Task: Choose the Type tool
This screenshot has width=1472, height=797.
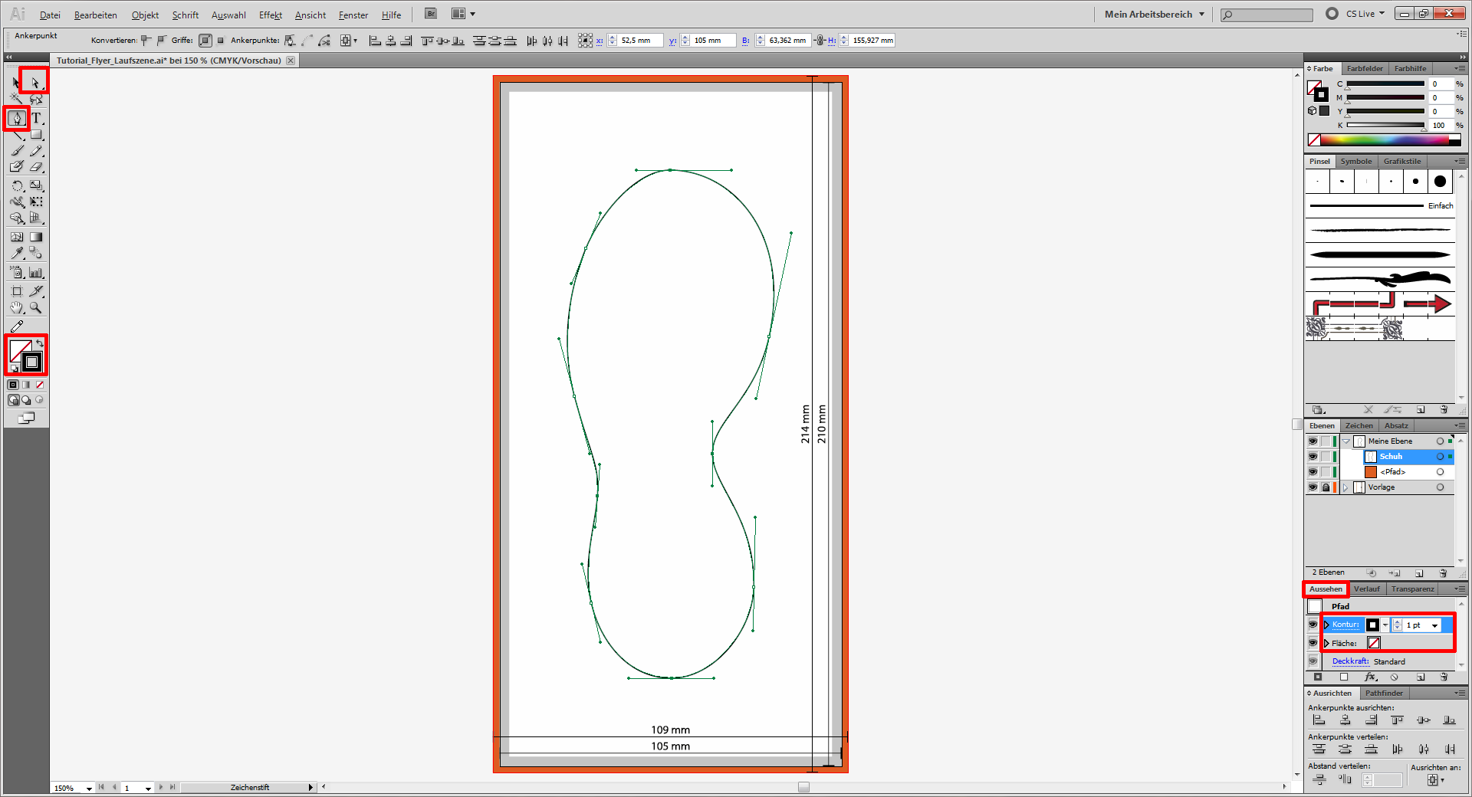Action: pyautogui.click(x=36, y=118)
